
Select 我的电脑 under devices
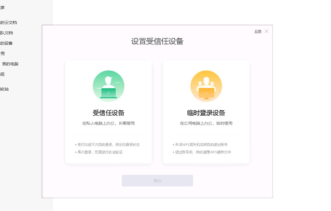click(10, 64)
